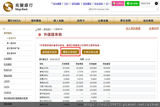Open the 數位金融 main menu
The image size is (160, 107).
click(x=125, y=21)
